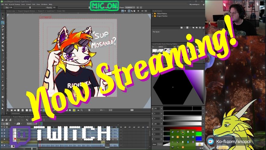
Task: Click microphone icon in system tray popup
Action: pyautogui.click(x=183, y=142)
